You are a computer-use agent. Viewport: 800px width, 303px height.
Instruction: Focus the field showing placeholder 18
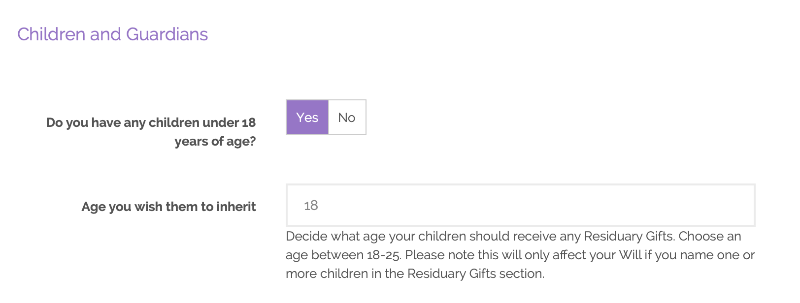tap(520, 205)
